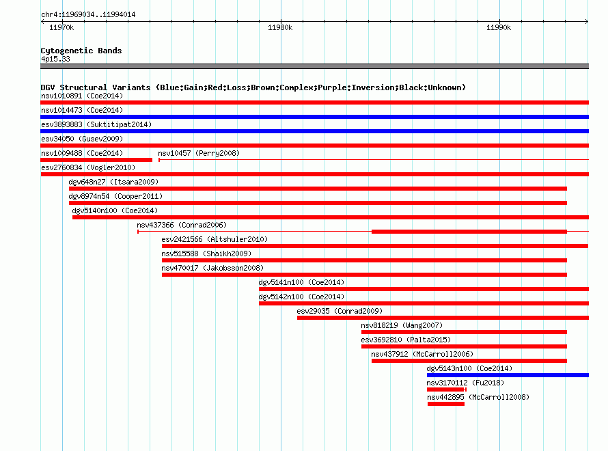Click the left arrow at ruler start
608x451 pixels.
pos(42,21)
